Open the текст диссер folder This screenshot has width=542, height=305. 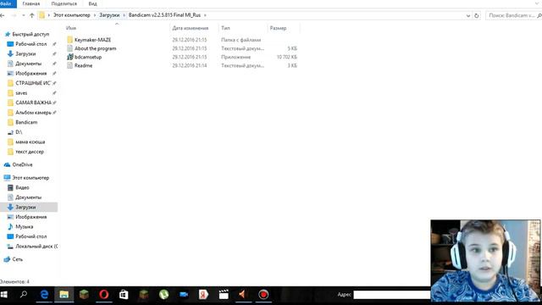[30, 152]
